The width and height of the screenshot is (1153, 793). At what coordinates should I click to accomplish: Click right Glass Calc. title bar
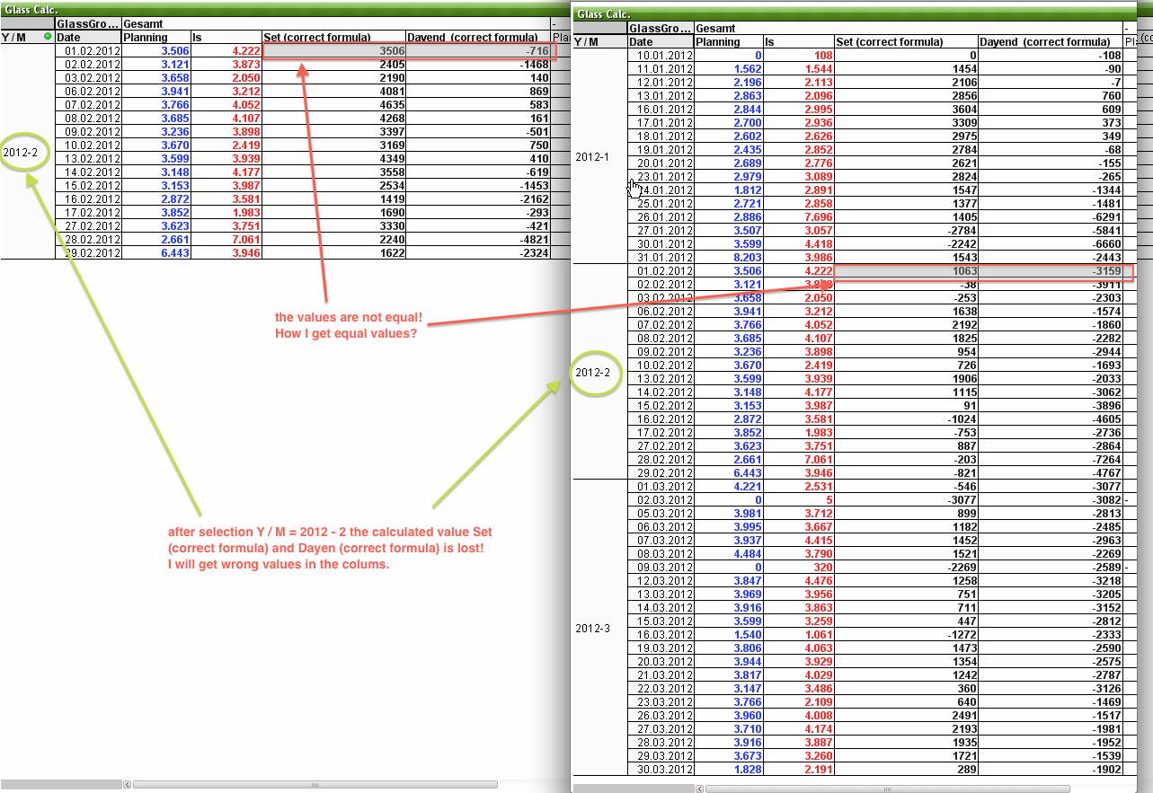click(854, 13)
